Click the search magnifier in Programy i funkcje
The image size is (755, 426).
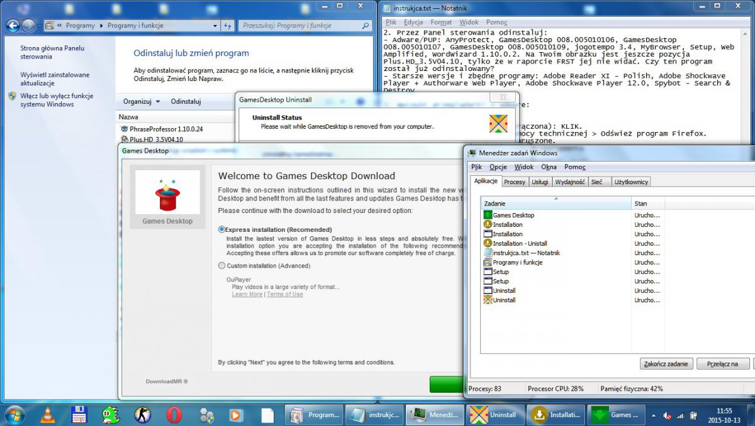[x=366, y=26]
